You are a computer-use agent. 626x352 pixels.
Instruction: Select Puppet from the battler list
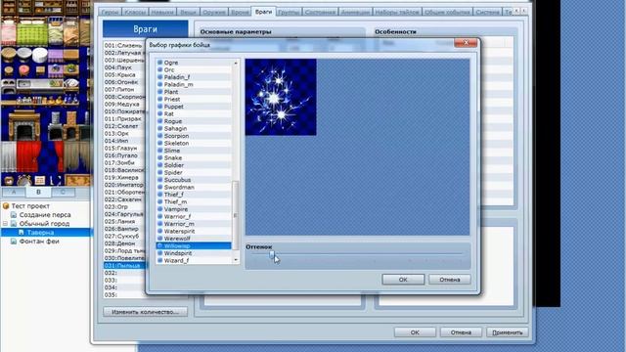[x=194, y=107]
